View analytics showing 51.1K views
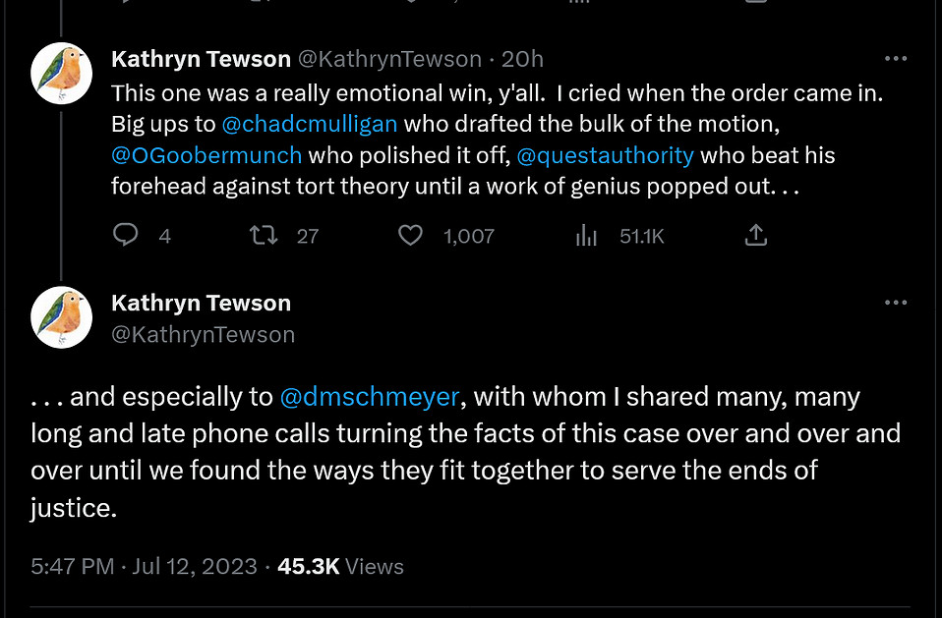 (x=587, y=236)
